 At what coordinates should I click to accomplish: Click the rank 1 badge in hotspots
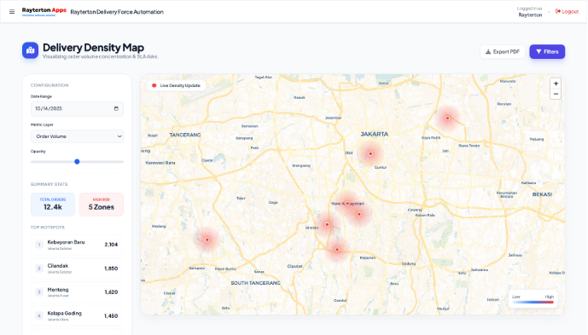coord(39,245)
